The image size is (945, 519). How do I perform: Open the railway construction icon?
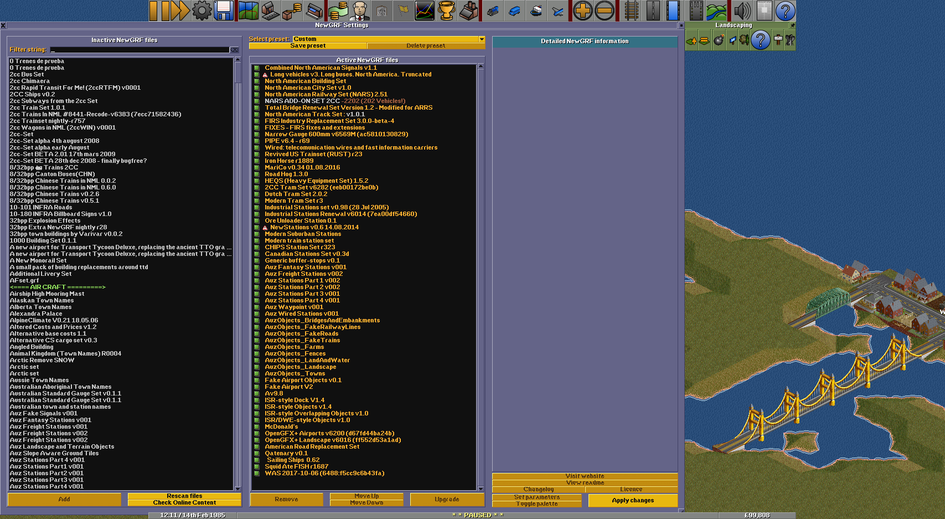click(631, 11)
